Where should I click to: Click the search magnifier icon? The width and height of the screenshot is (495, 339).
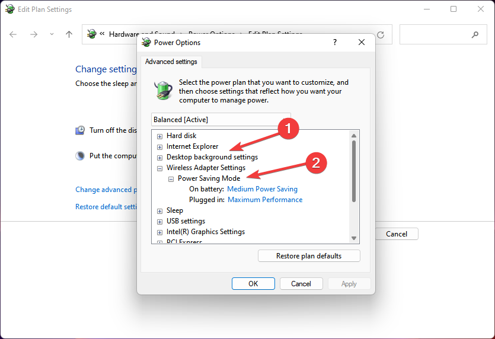[475, 35]
